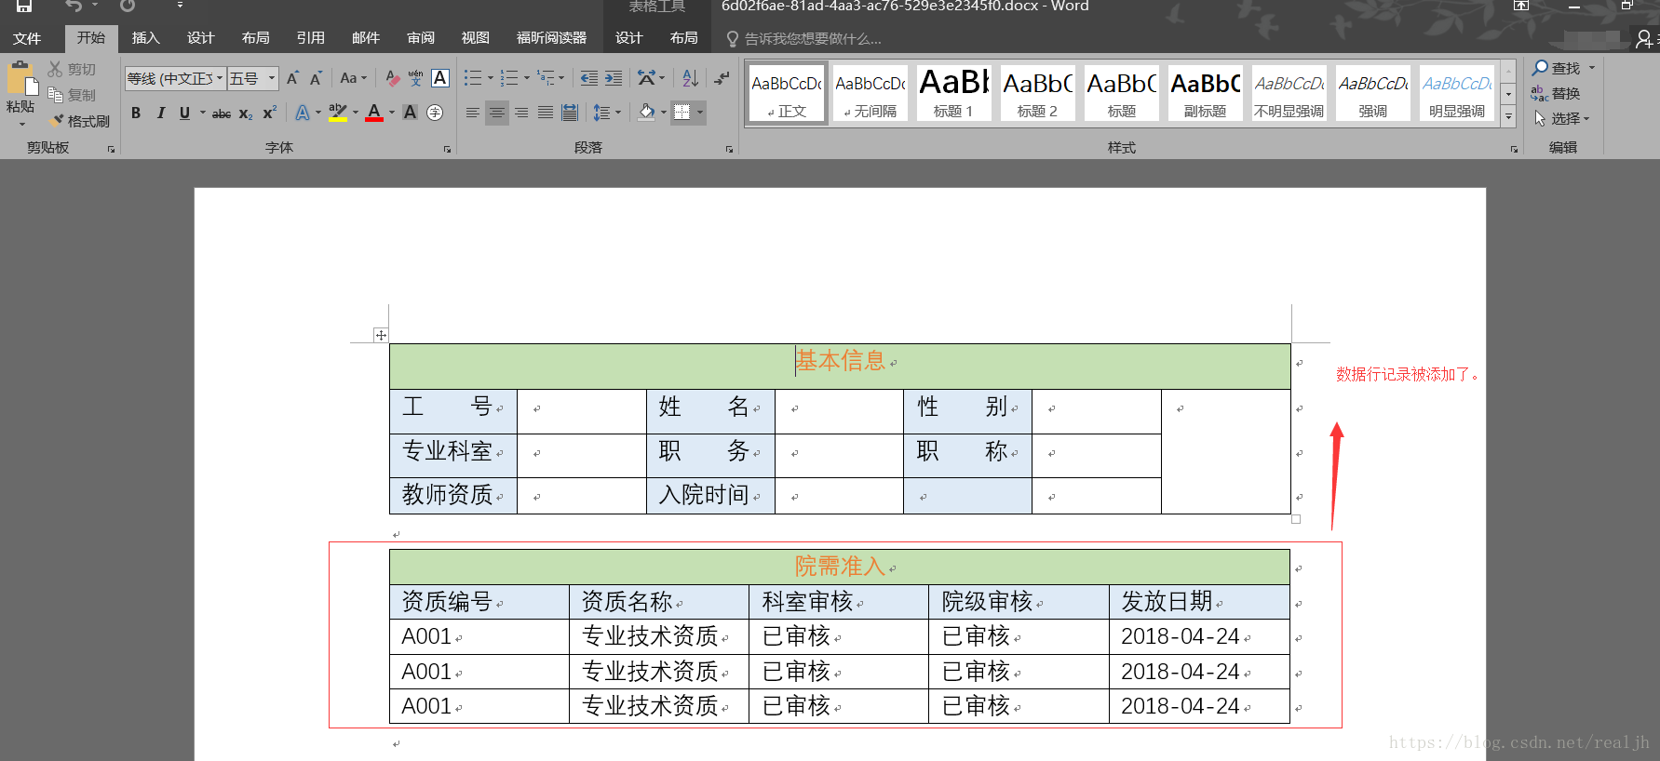Expand the borders dropdown arrow
Image resolution: width=1660 pixels, height=761 pixels.
pos(700,113)
